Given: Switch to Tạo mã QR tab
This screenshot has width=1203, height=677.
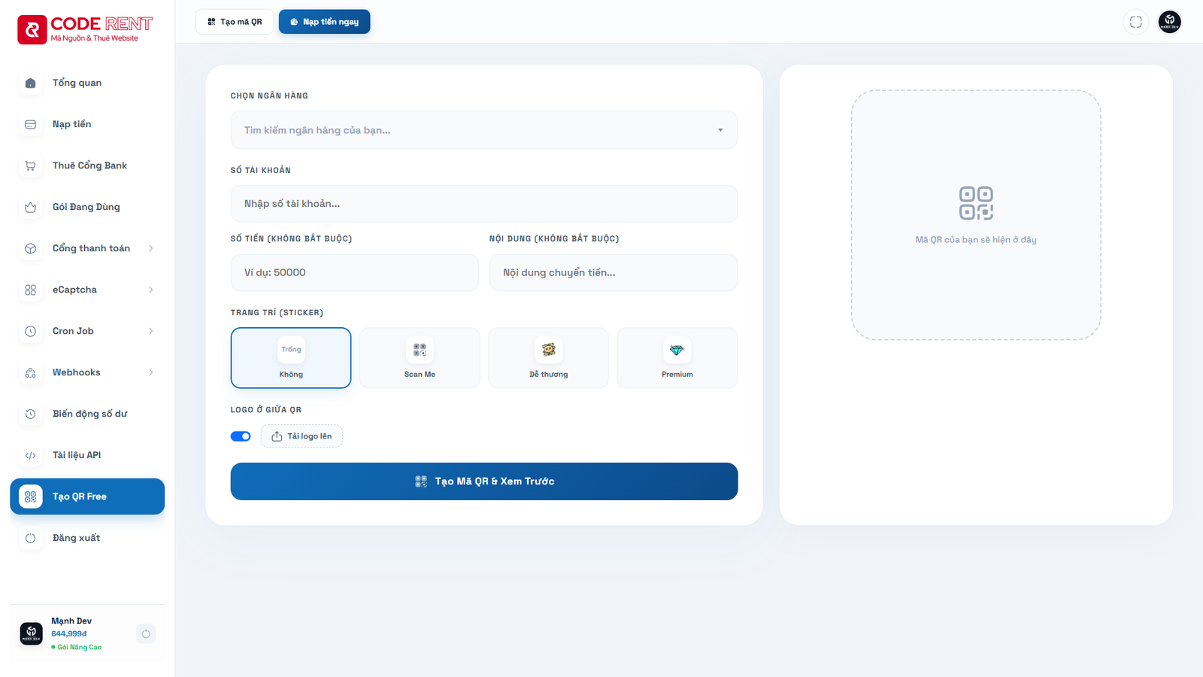Looking at the screenshot, I should pos(234,22).
